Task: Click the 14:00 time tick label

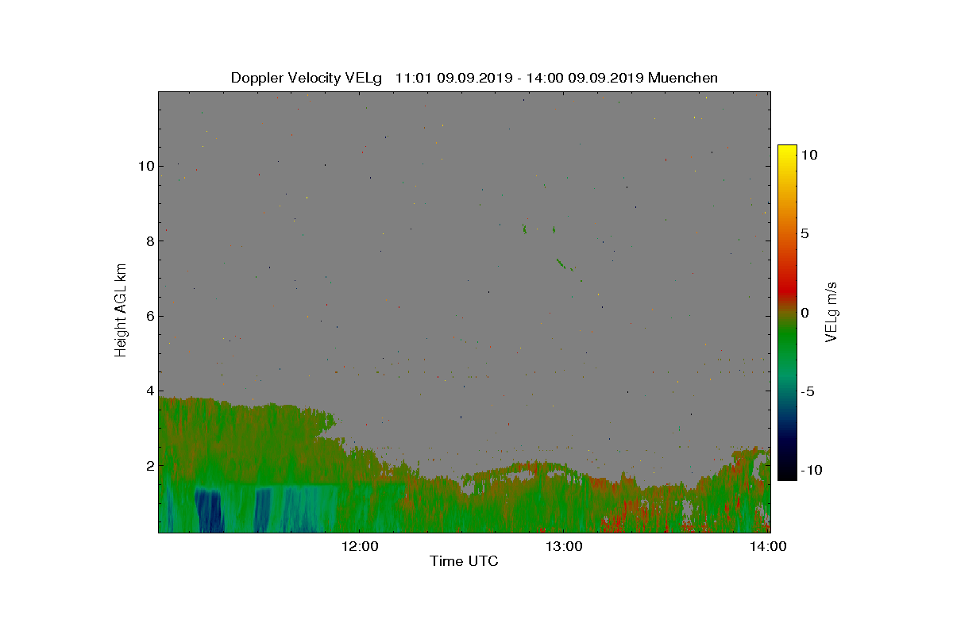Action: (x=768, y=546)
